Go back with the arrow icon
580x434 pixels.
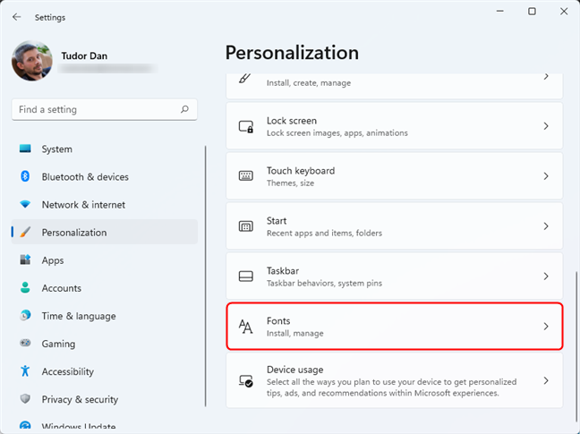pyautogui.click(x=17, y=17)
